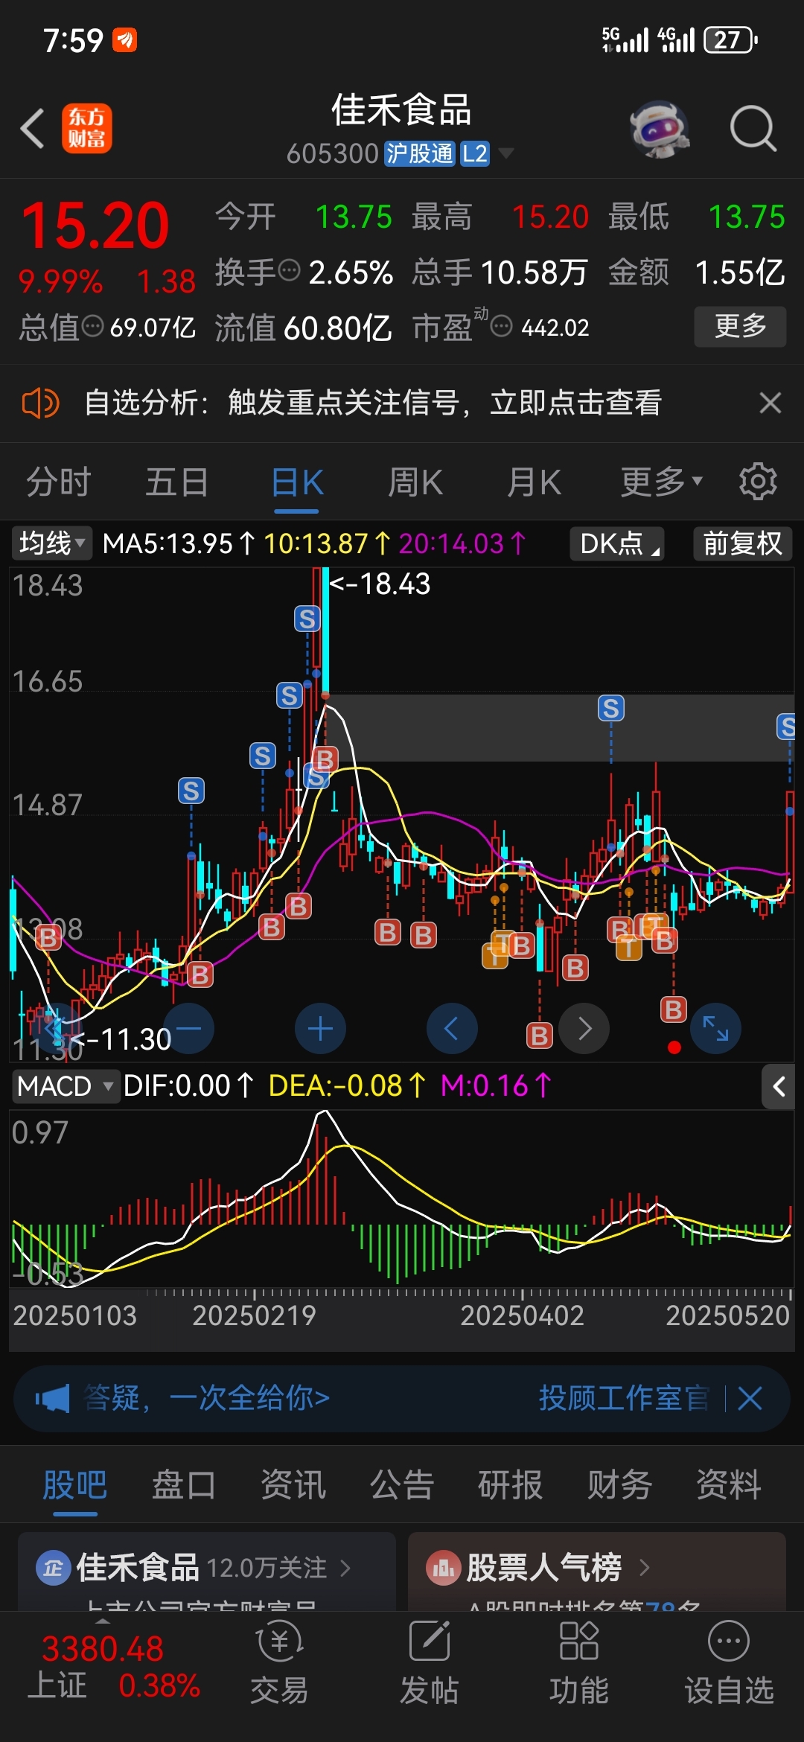Image resolution: width=804 pixels, height=1742 pixels.
Task: Open stock search with magnifier icon
Action: click(x=753, y=129)
